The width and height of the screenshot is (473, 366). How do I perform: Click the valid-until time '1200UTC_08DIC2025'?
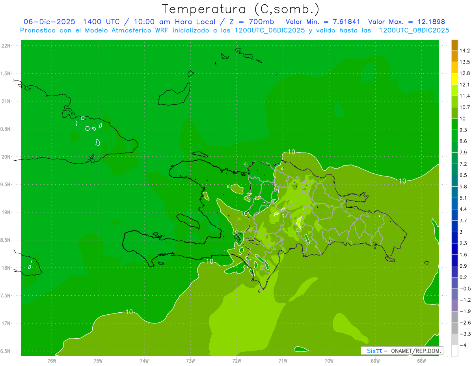(414, 30)
